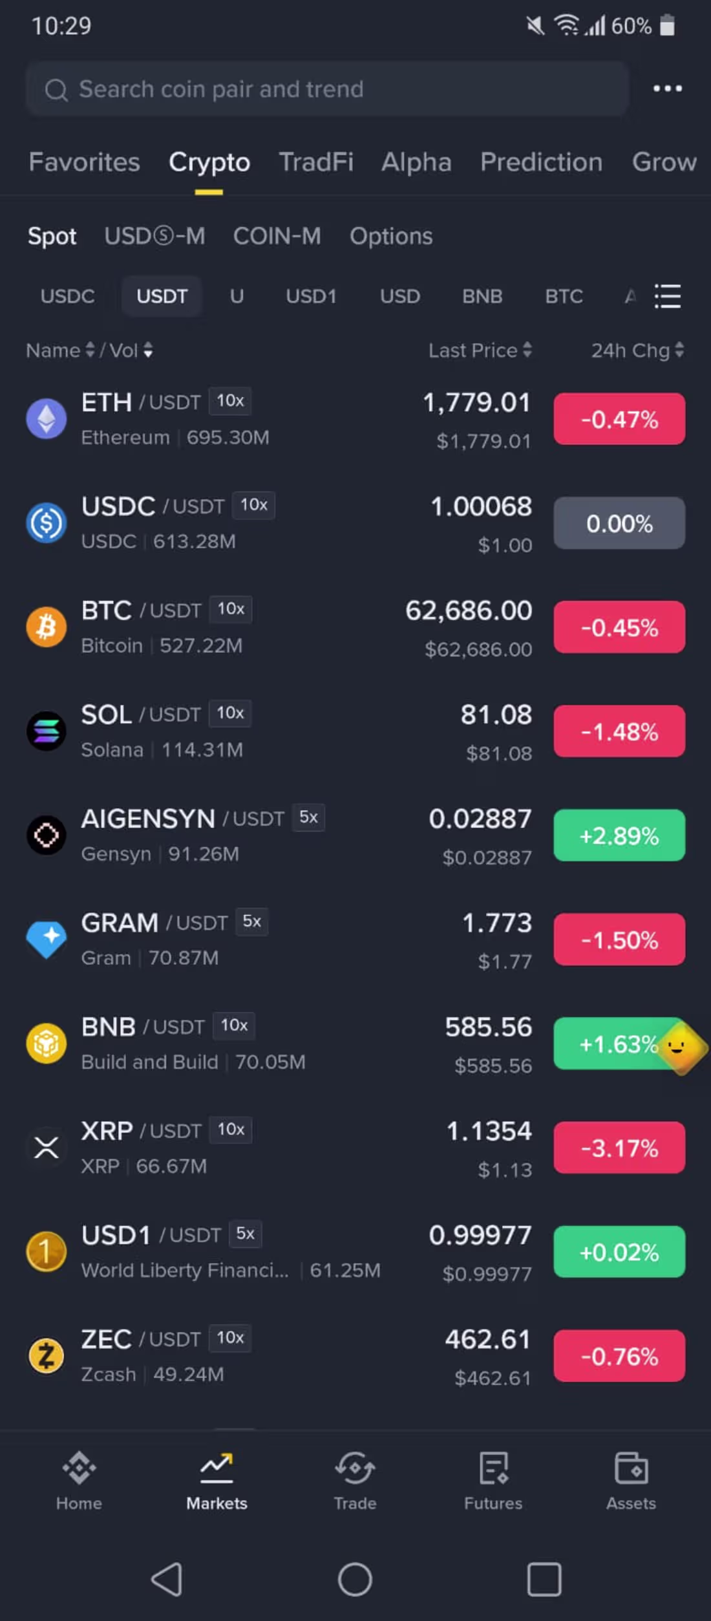Tap AIGENSYN +2.89% change button
The height and width of the screenshot is (1621, 711).
pyautogui.click(x=619, y=835)
